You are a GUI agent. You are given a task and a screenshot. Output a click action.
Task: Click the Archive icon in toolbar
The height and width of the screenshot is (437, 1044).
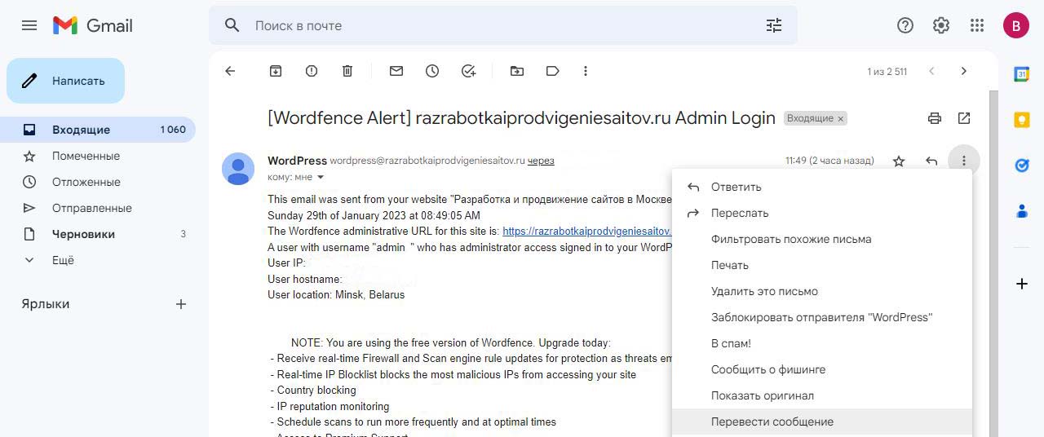(276, 71)
